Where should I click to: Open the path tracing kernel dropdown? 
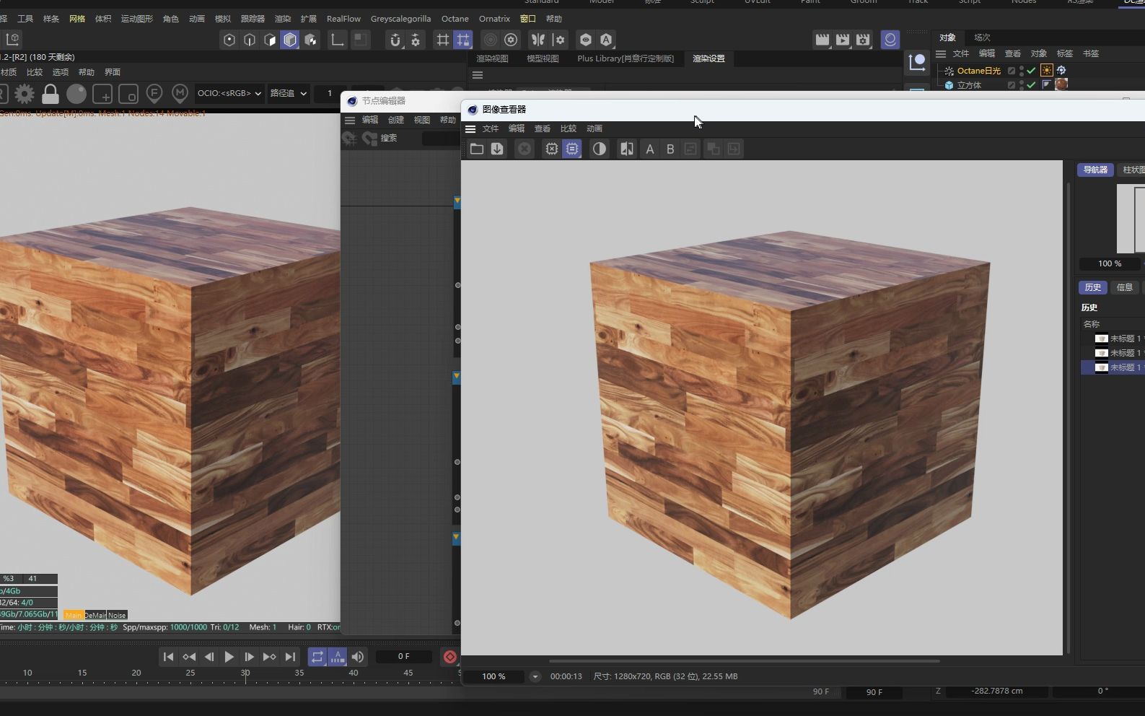pyautogui.click(x=289, y=93)
